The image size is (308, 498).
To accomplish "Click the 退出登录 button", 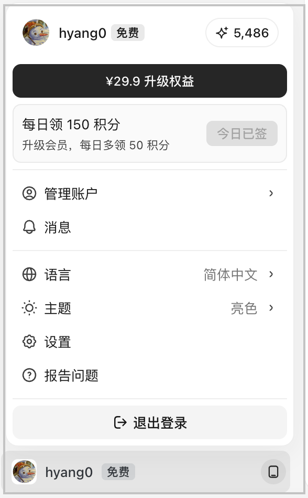I will pyautogui.click(x=150, y=423).
